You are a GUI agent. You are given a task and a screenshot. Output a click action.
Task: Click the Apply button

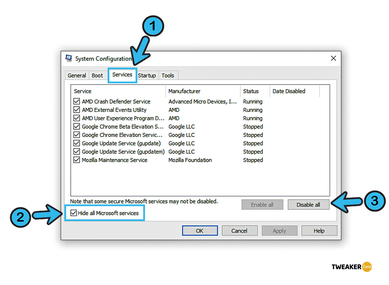[x=279, y=231]
